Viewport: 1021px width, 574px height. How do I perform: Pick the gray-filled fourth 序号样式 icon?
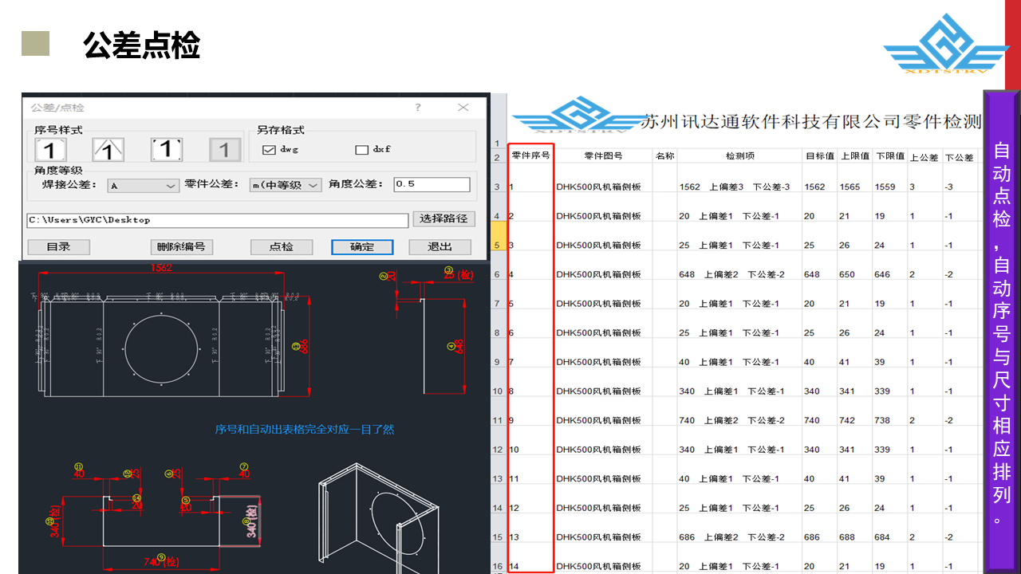tap(224, 150)
